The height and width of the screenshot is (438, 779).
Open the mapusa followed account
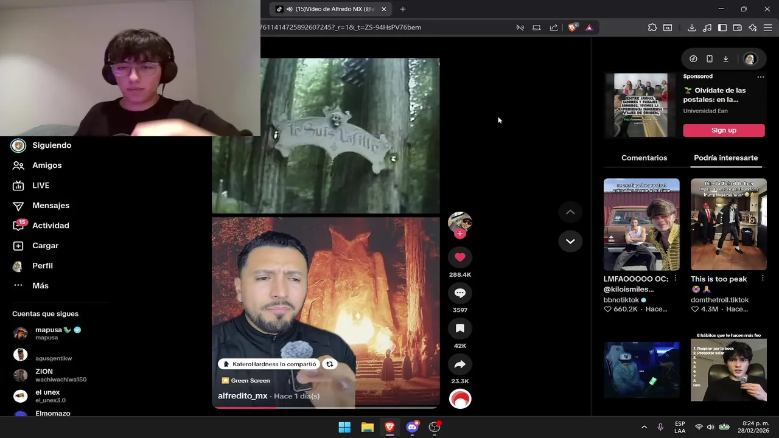point(47,333)
